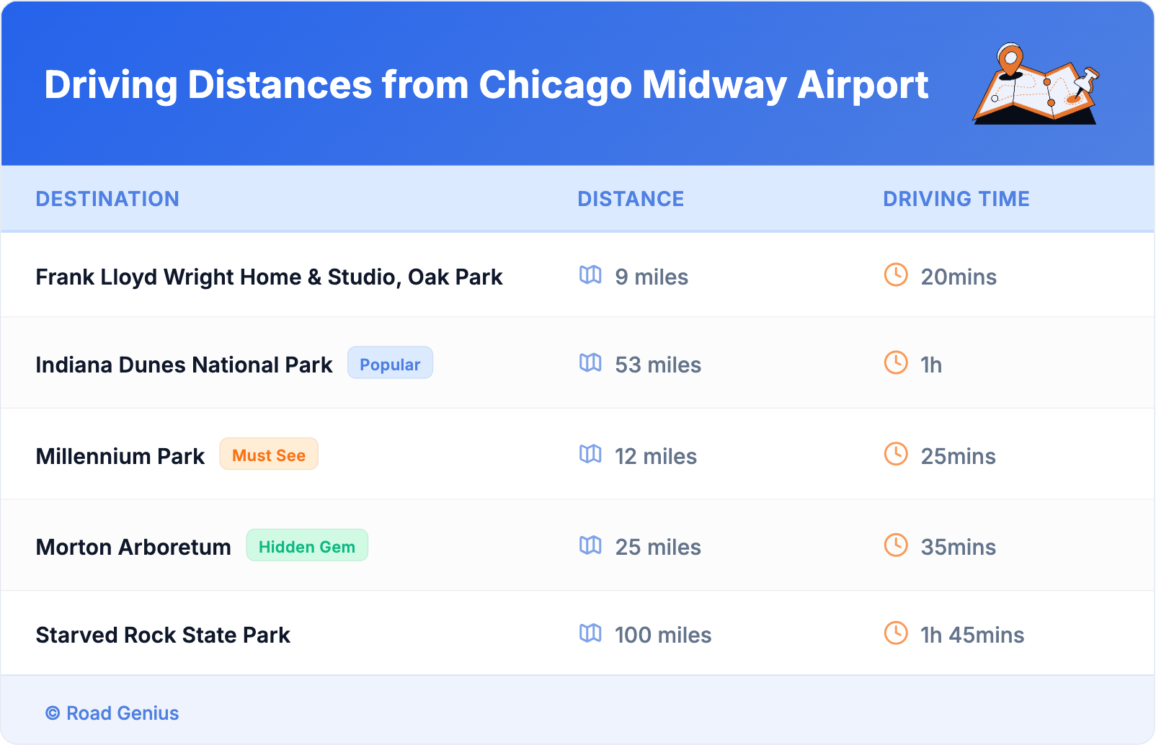Click the Driving Time column header
Viewport: 1156px width, 745px height.
click(956, 199)
